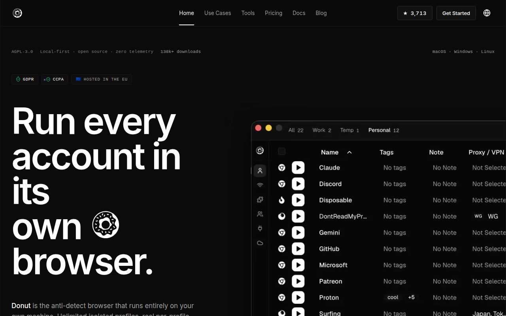Viewport: 506px width, 316px height.
Task: Open the Blog nav item
Action: (321, 13)
